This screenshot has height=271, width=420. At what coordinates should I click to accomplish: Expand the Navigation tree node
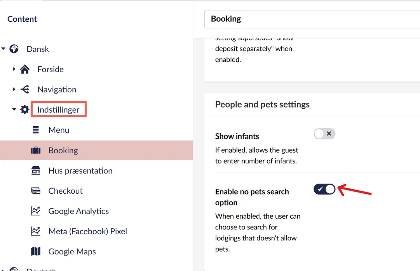14,89
